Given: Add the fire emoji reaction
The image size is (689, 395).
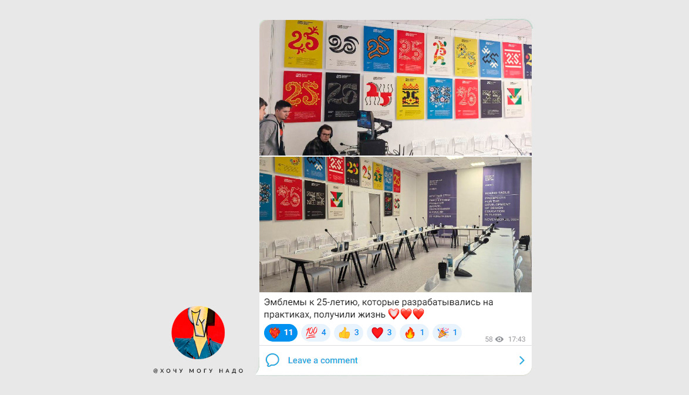Looking at the screenshot, I should tap(414, 333).
